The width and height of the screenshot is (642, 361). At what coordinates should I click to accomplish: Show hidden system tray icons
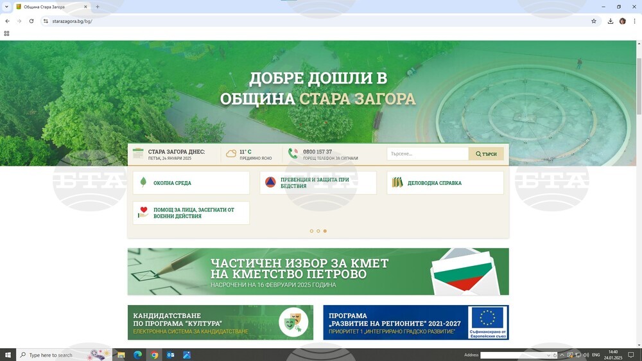(x=562, y=355)
